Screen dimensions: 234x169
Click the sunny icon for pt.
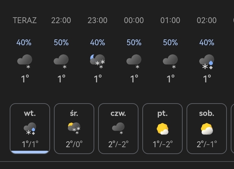[x=162, y=129]
